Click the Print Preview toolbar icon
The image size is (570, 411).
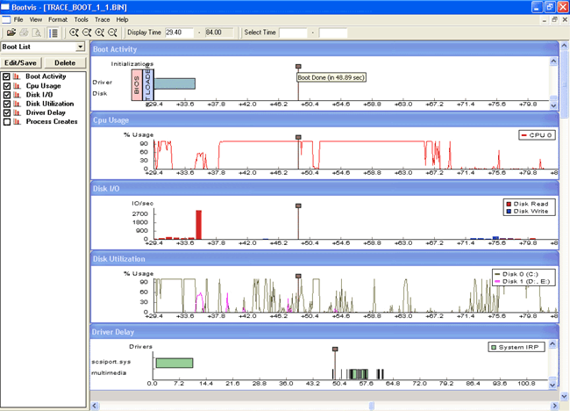(x=36, y=32)
